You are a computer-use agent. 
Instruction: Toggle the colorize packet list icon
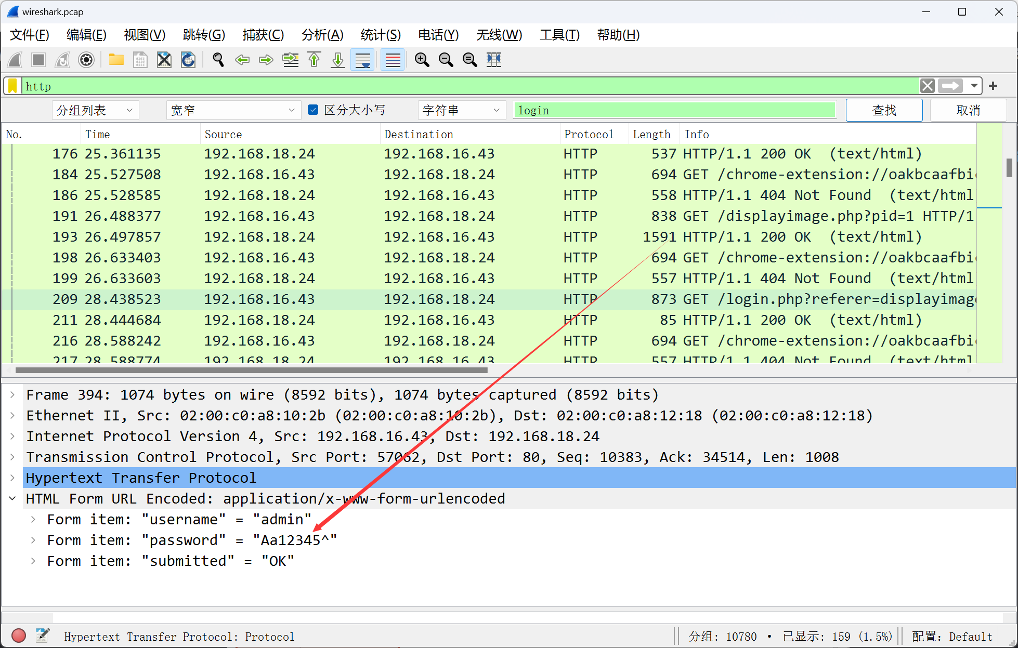[393, 60]
